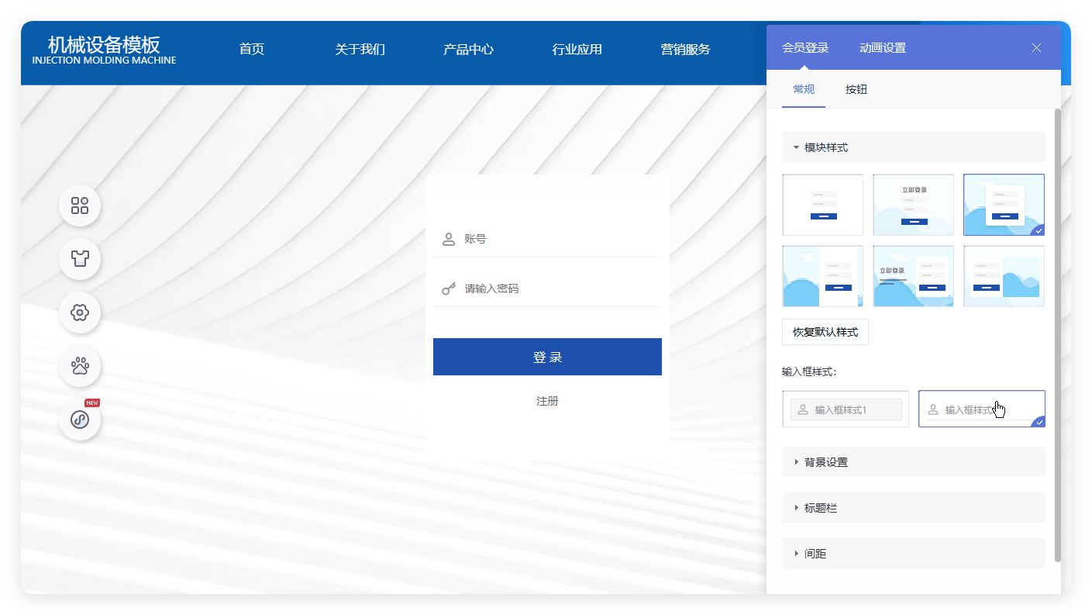Screen dimensions: 1092x615
Task: Switch to the 动画设置 tab
Action: tap(882, 48)
